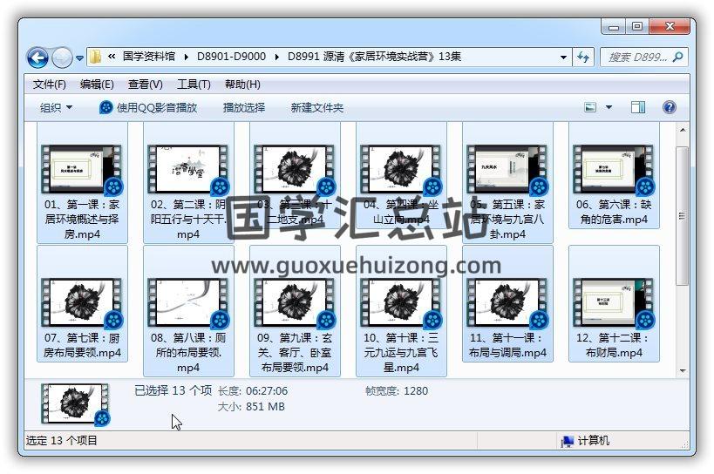Click 帧宽度: 1280 in details pane
This screenshot has width=714, height=474.
pos(397,390)
